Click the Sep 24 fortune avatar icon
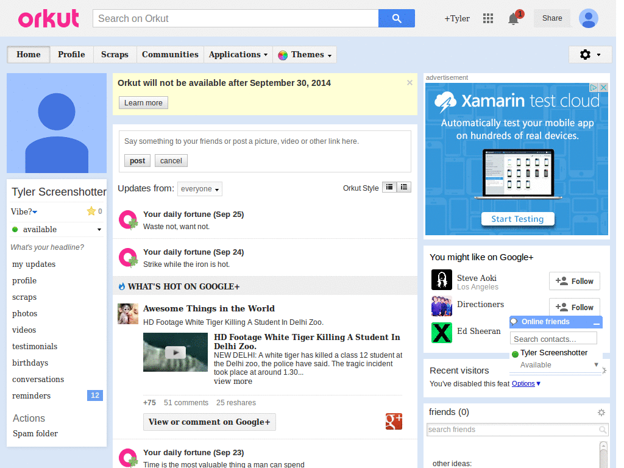624x468 pixels. pyautogui.click(x=129, y=258)
